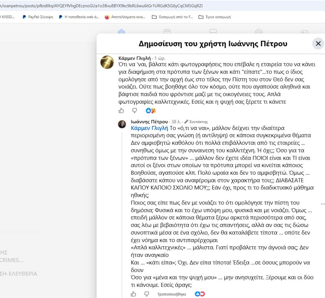Open Κάρμεν Γλιγλή's profile picture
This screenshot has width=325, height=298.
point(107,62)
